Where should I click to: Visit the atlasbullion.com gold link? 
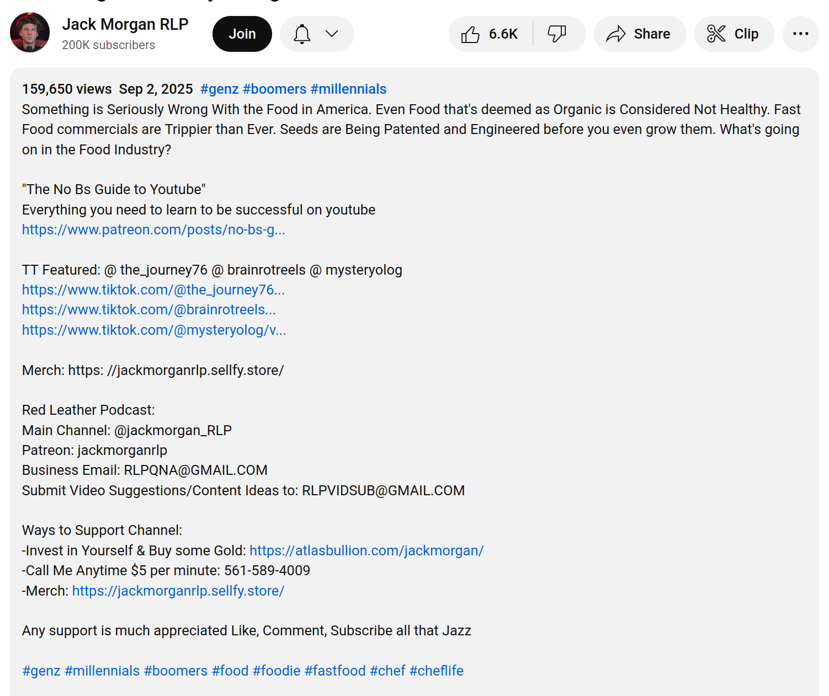tap(366, 551)
